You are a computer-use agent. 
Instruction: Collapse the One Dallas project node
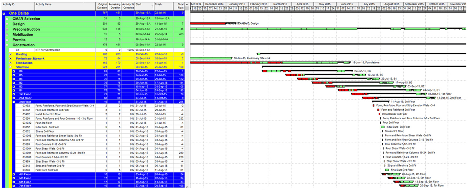pos(3,14)
